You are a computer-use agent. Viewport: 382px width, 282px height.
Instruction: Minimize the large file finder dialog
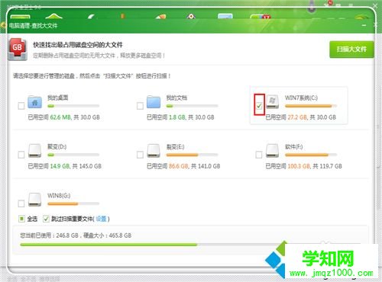pyautogui.click(x=364, y=25)
